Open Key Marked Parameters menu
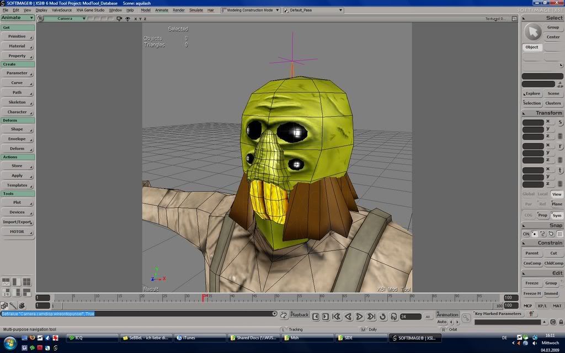 coord(498,314)
